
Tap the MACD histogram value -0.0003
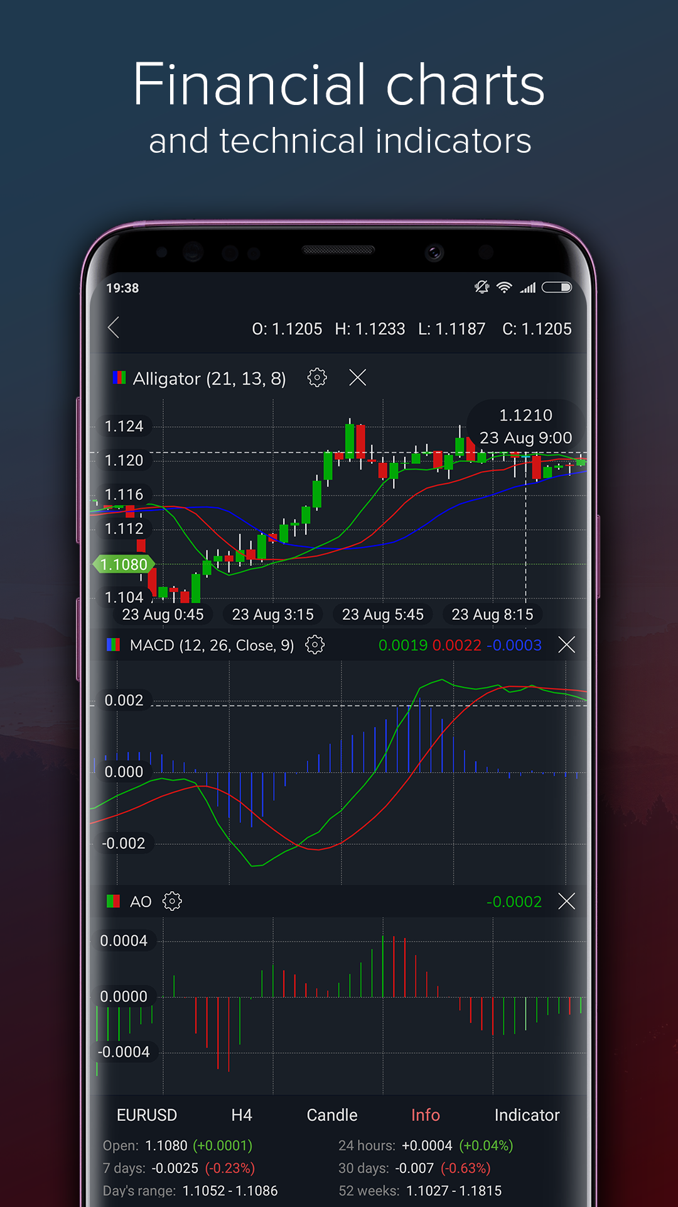[514, 645]
